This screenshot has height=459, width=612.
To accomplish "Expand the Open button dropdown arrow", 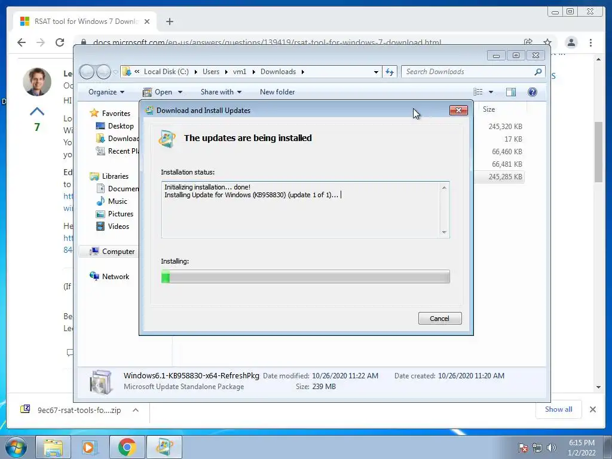I will (180, 92).
